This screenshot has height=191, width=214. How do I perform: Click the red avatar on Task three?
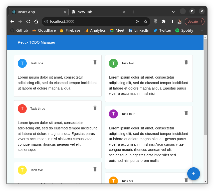pyautogui.click(x=22, y=109)
